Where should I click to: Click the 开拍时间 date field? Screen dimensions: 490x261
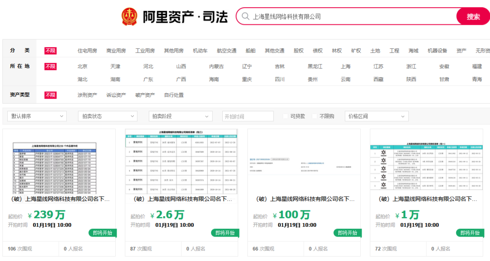248,116
